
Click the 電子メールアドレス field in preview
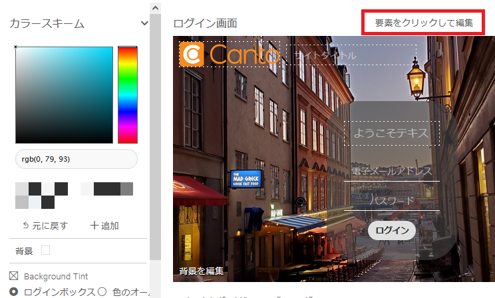pyautogui.click(x=391, y=172)
